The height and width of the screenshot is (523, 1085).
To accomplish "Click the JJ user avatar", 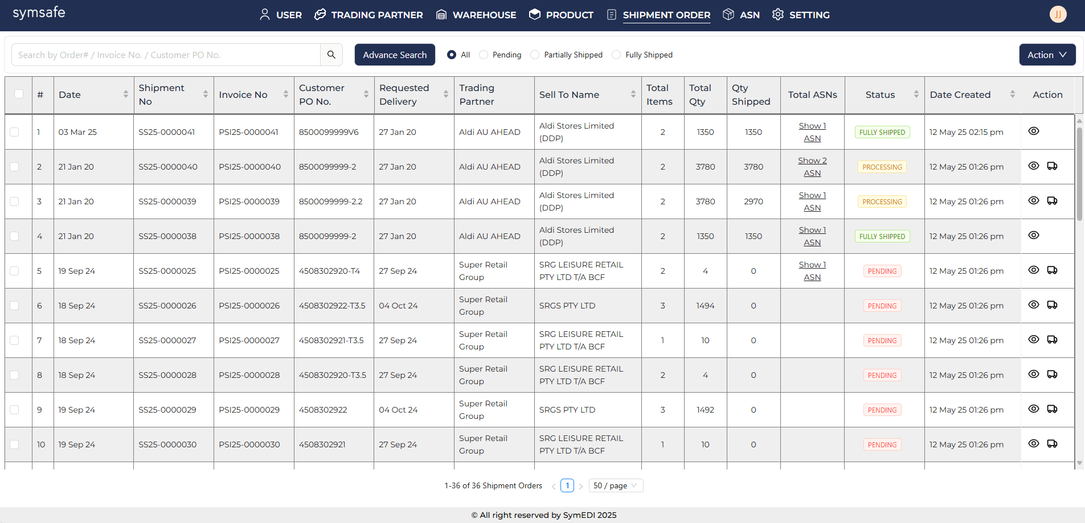I will (x=1058, y=15).
